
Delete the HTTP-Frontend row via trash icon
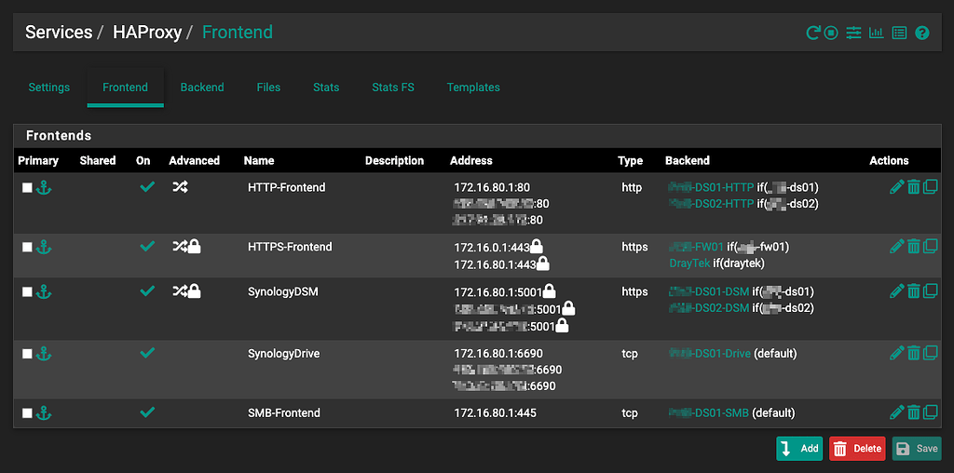pyautogui.click(x=913, y=187)
